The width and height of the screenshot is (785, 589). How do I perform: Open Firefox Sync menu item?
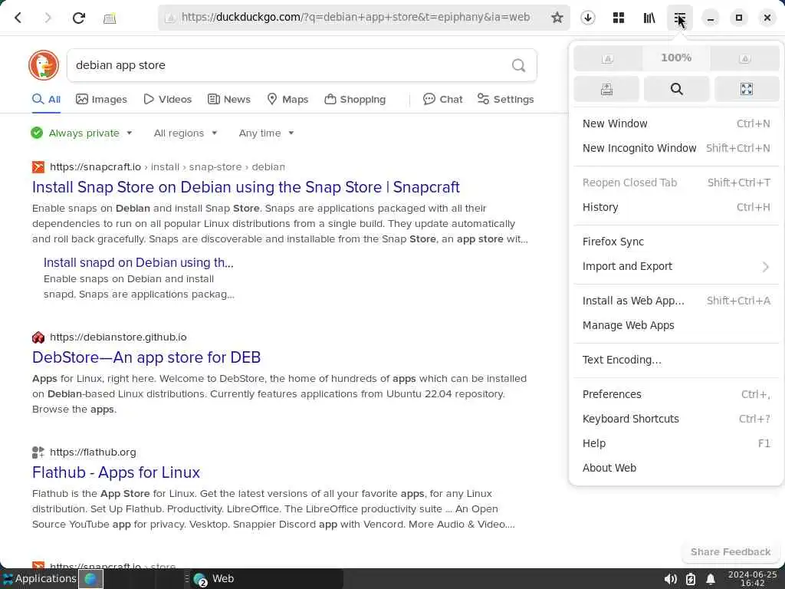[x=676, y=242]
